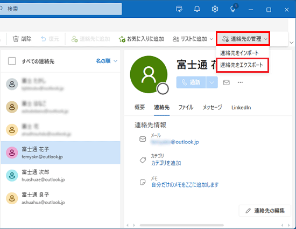
Task: Open the settings gear icon
Action: tap(215, 9)
